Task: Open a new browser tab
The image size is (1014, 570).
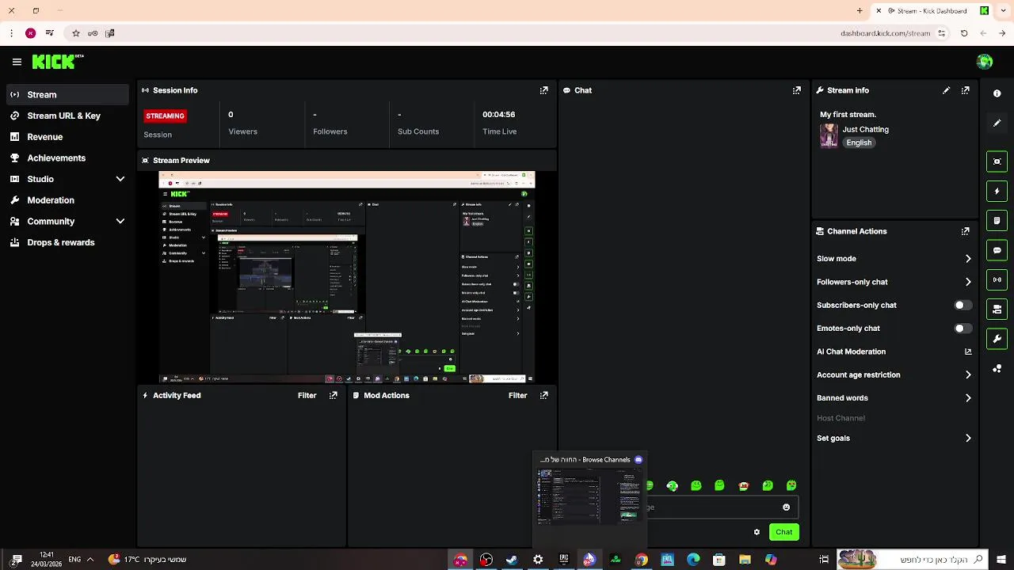Action: click(x=860, y=11)
